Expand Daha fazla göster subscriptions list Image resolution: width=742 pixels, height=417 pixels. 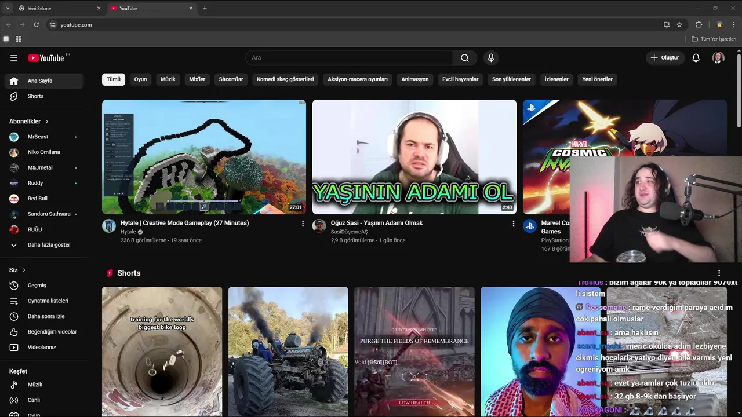pos(44,245)
